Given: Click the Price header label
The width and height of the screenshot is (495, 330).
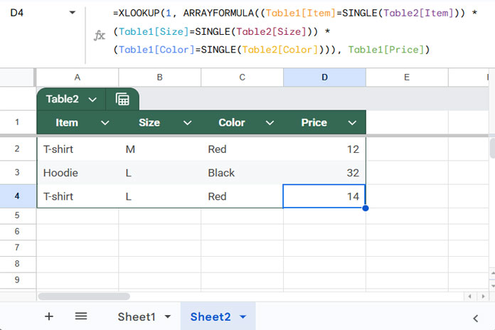Looking at the screenshot, I should (x=314, y=122).
